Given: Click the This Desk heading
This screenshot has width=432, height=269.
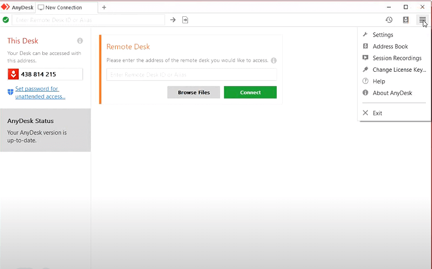Looking at the screenshot, I should 22,41.
